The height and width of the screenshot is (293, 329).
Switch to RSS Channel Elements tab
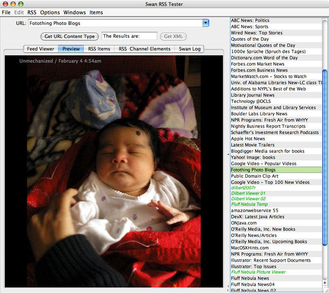[144, 49]
